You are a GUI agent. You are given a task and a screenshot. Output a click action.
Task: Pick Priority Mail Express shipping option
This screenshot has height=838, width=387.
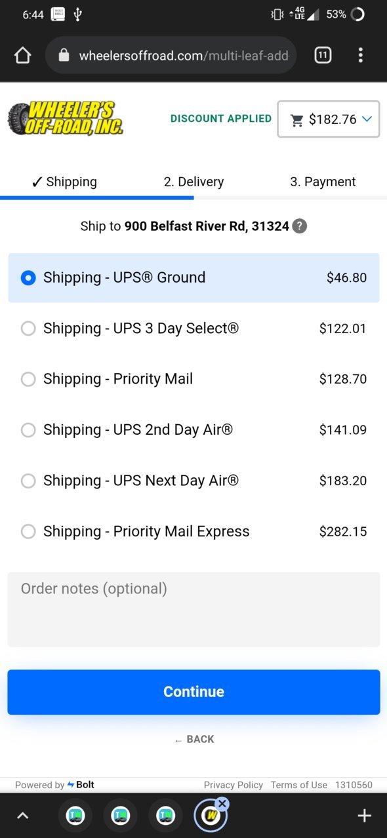tap(193, 531)
